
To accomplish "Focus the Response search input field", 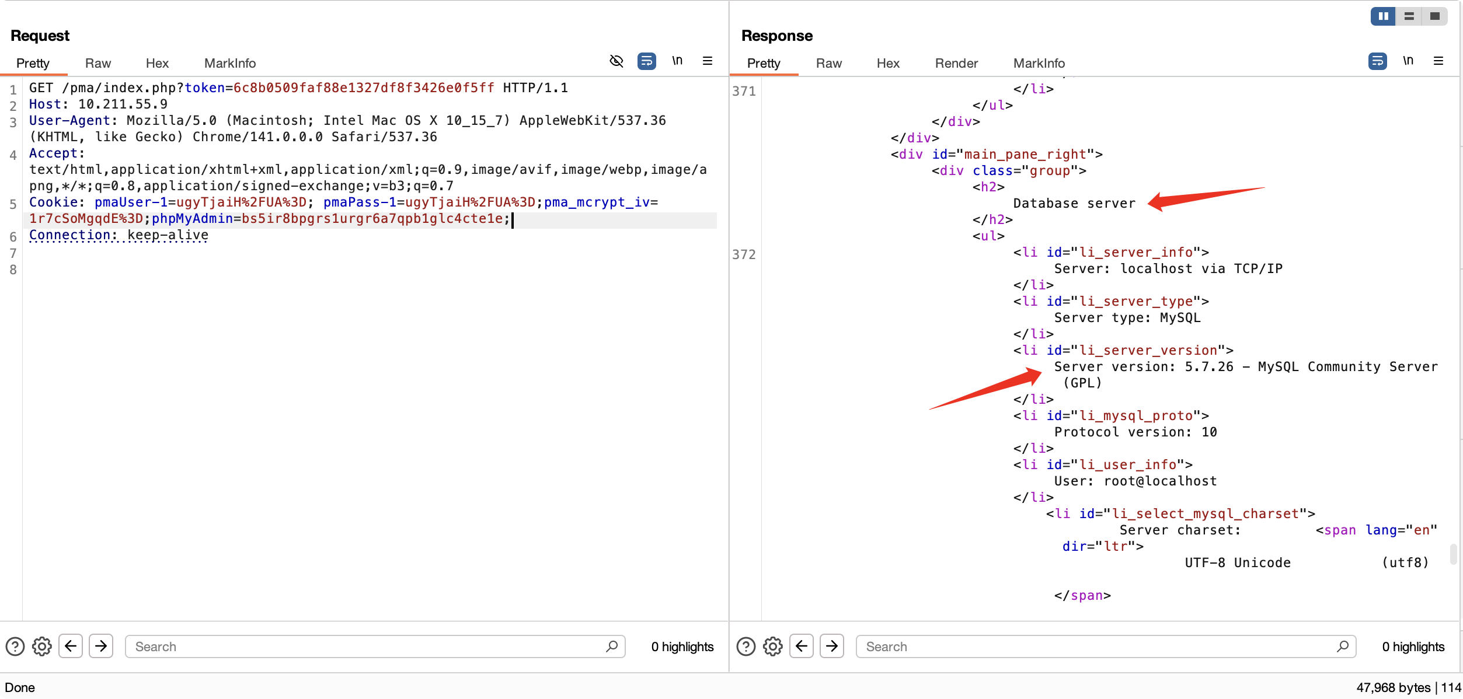I will coord(1098,646).
